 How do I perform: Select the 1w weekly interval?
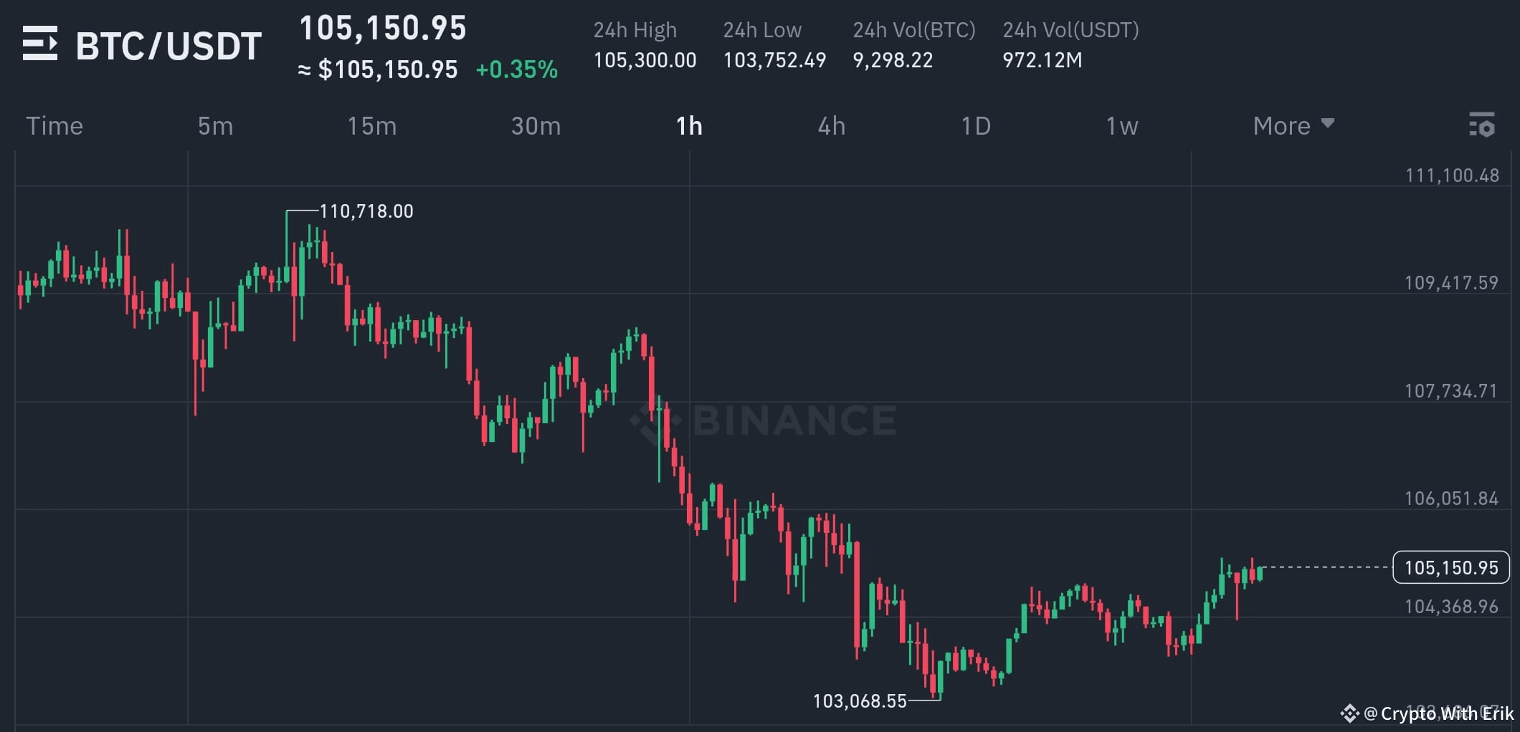tap(1121, 125)
